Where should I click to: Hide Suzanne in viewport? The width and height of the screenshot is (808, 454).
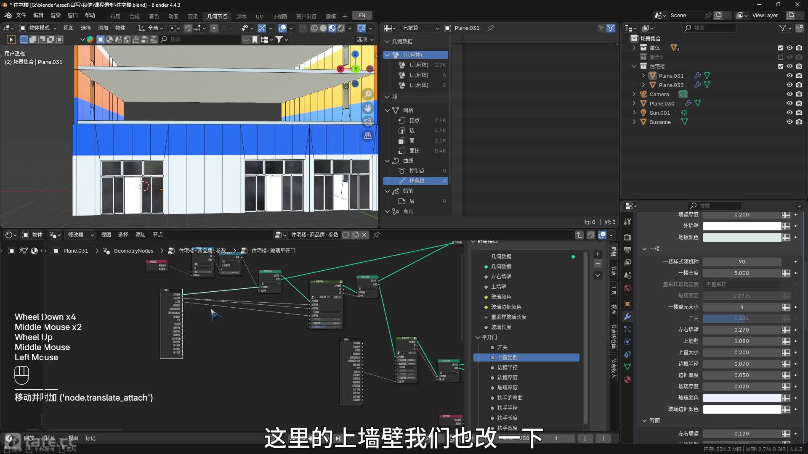[x=789, y=122]
